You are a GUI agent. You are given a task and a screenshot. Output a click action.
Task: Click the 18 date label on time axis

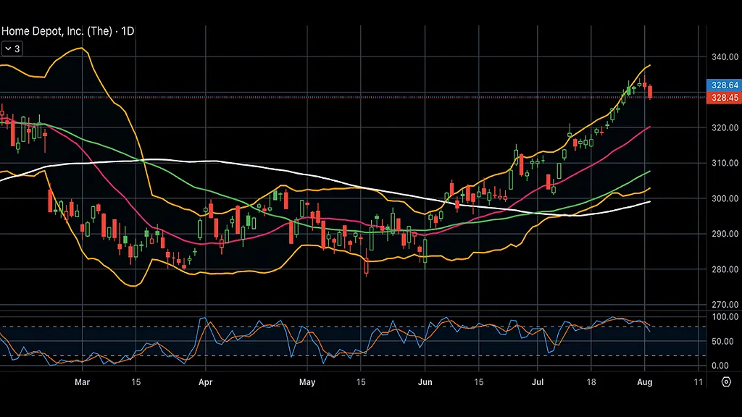[591, 382]
